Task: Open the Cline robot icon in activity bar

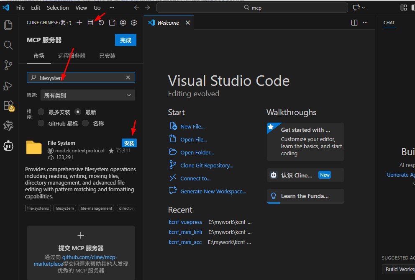Action: (x=8, y=146)
